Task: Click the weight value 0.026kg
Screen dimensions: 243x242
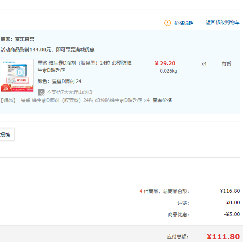Action: coord(168,71)
